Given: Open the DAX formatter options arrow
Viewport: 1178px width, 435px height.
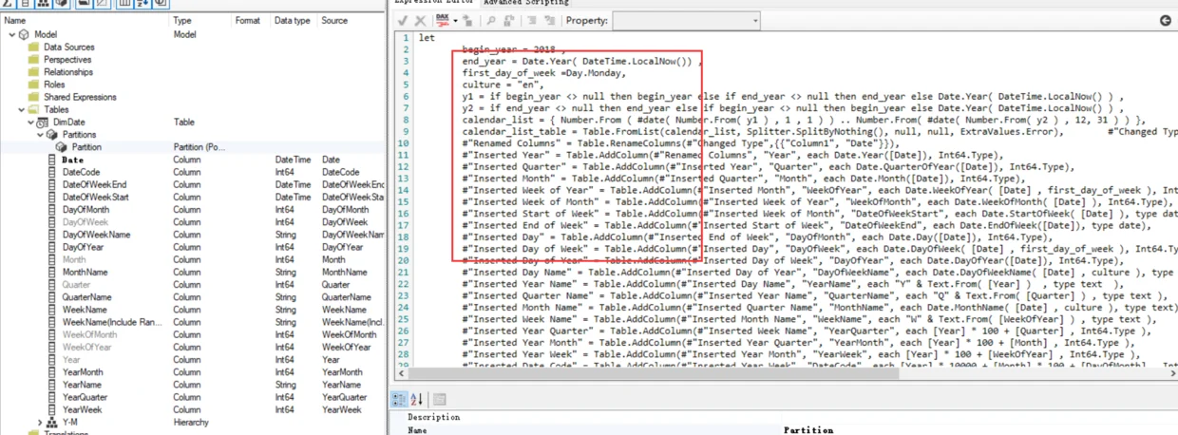Looking at the screenshot, I should coord(455,20).
